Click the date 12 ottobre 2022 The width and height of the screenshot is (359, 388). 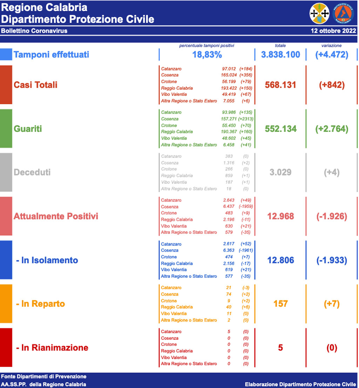point(333,31)
